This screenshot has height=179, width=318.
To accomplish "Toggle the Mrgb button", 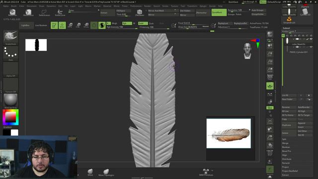I will (x=114, y=23).
